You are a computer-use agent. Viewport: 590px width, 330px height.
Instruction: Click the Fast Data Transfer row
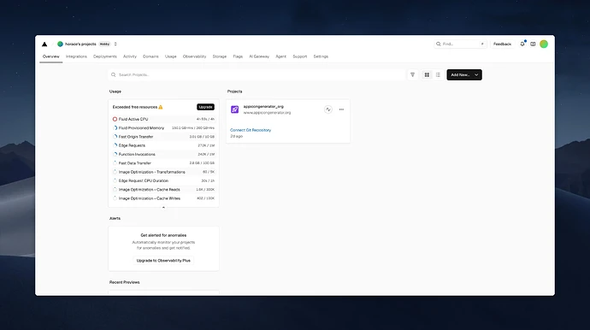pos(163,163)
